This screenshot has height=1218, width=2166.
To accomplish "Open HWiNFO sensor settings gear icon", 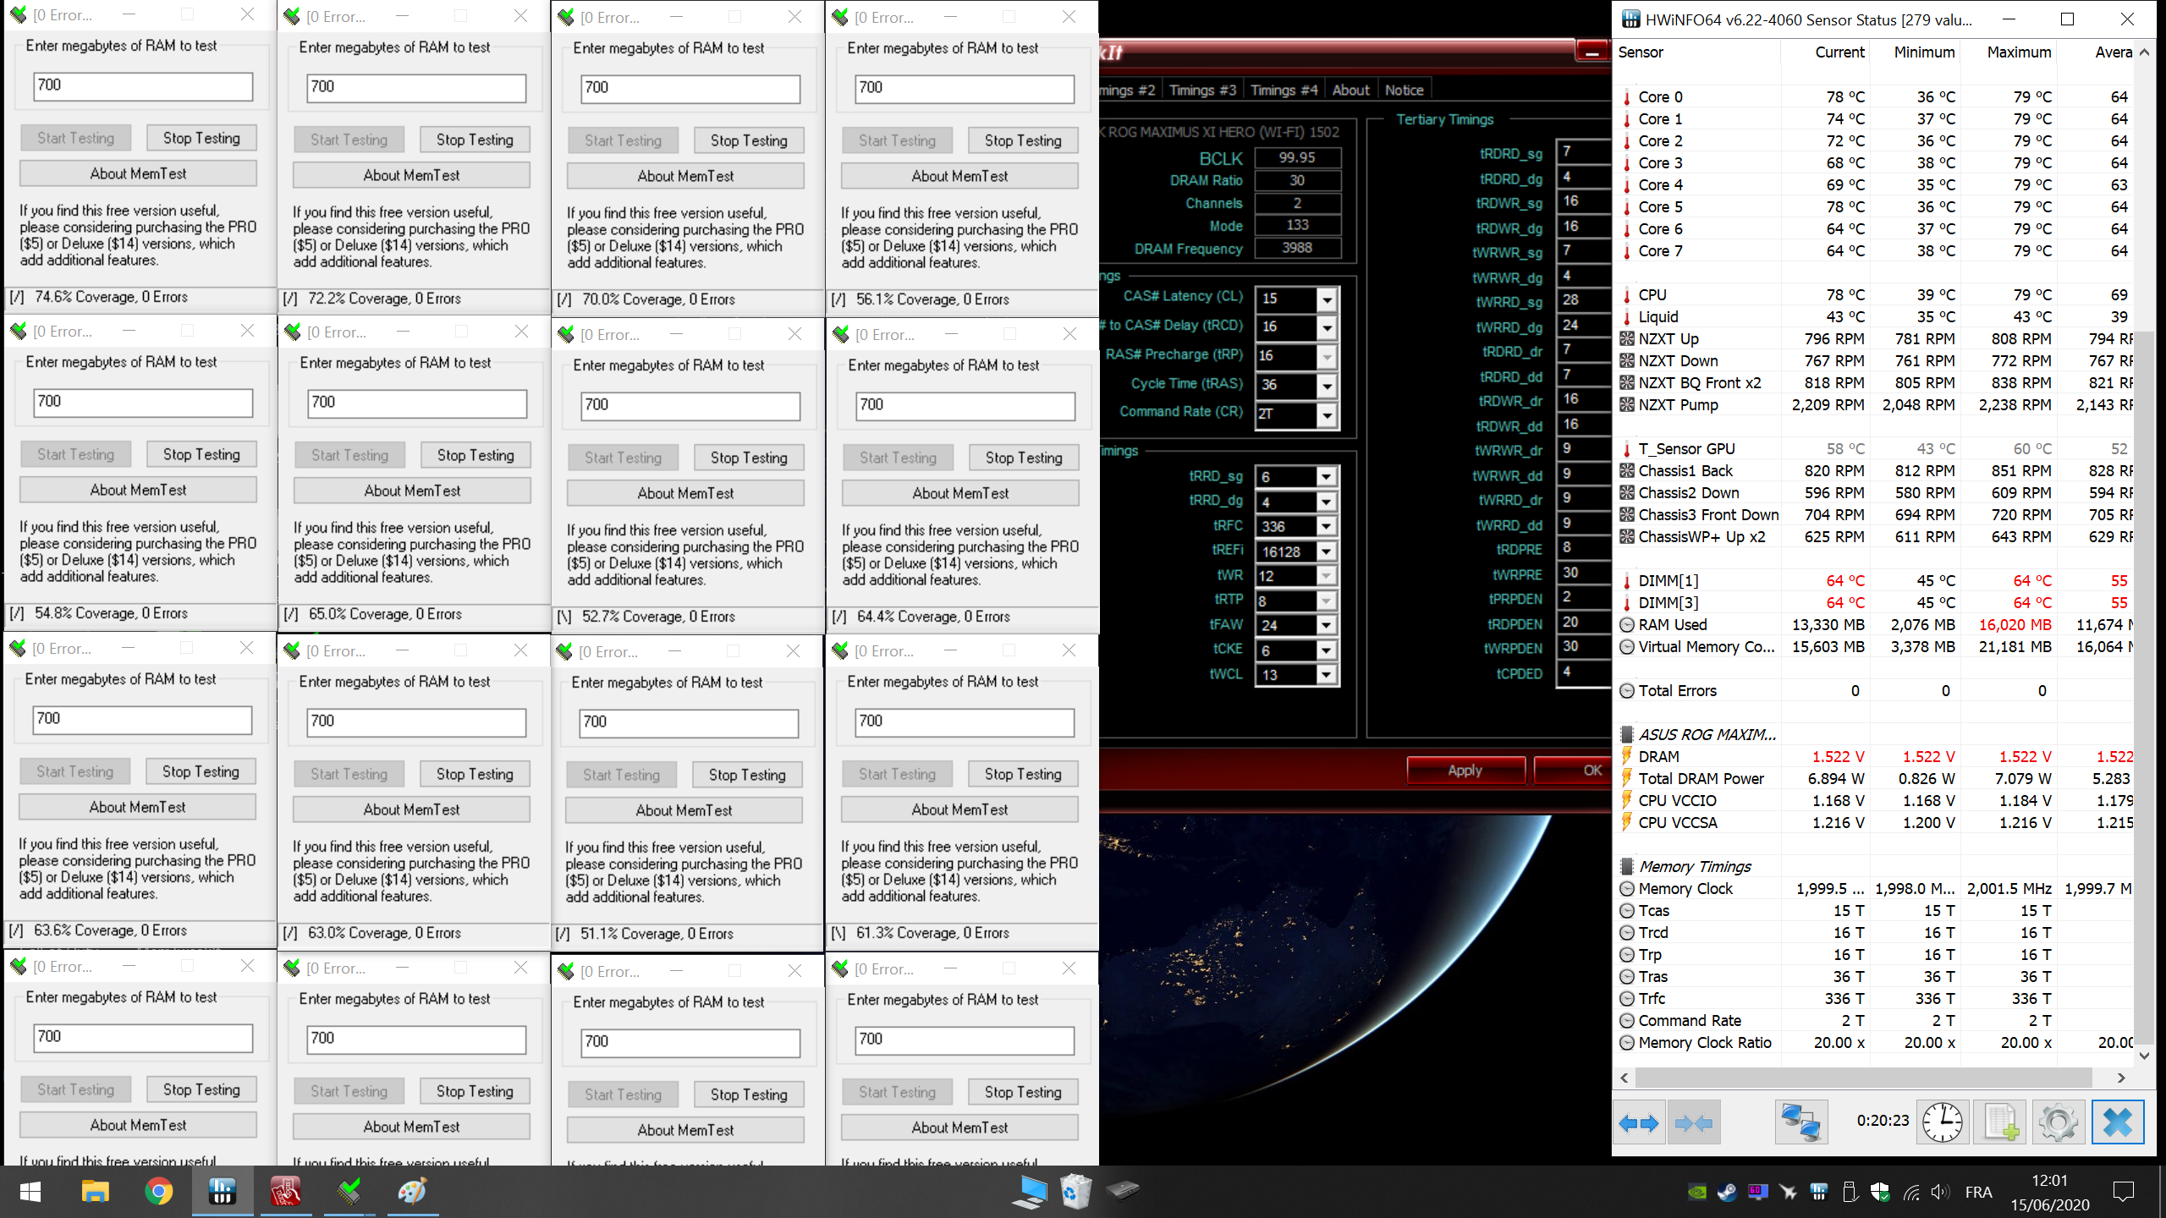I will coord(2058,1122).
